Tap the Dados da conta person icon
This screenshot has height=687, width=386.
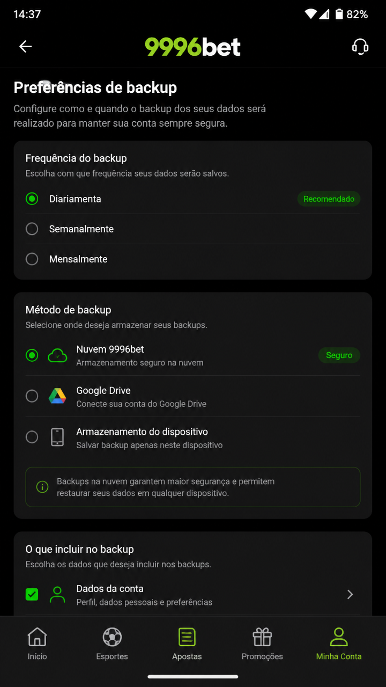[x=57, y=594]
